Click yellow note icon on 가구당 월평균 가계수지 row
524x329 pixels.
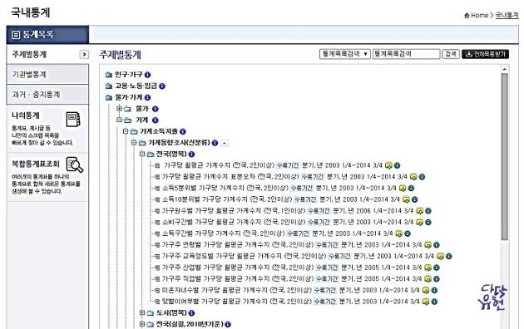point(388,165)
